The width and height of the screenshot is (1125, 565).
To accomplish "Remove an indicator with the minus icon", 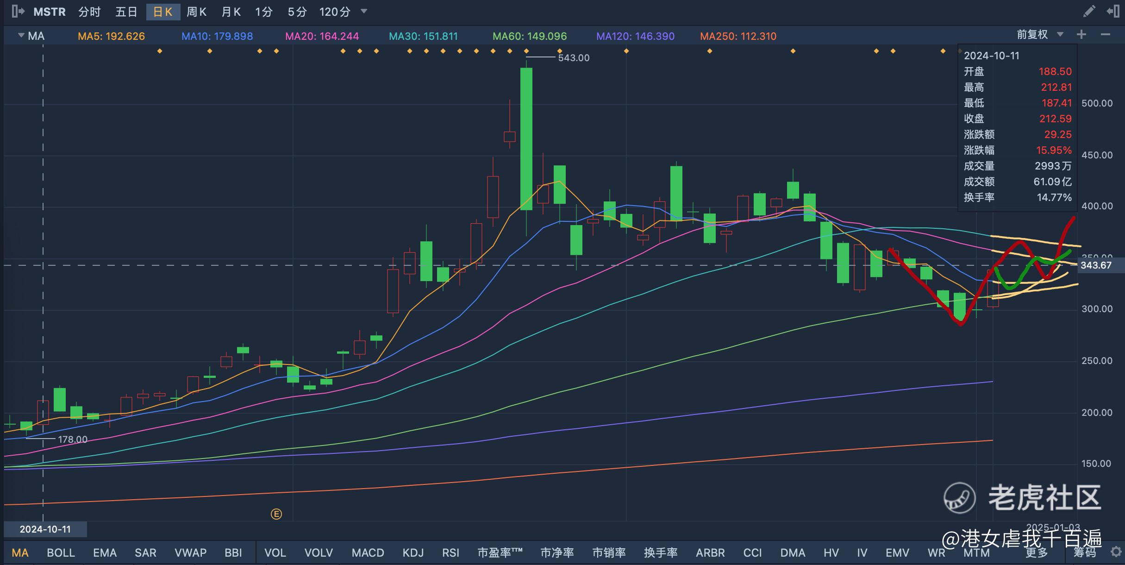I will click(1106, 35).
